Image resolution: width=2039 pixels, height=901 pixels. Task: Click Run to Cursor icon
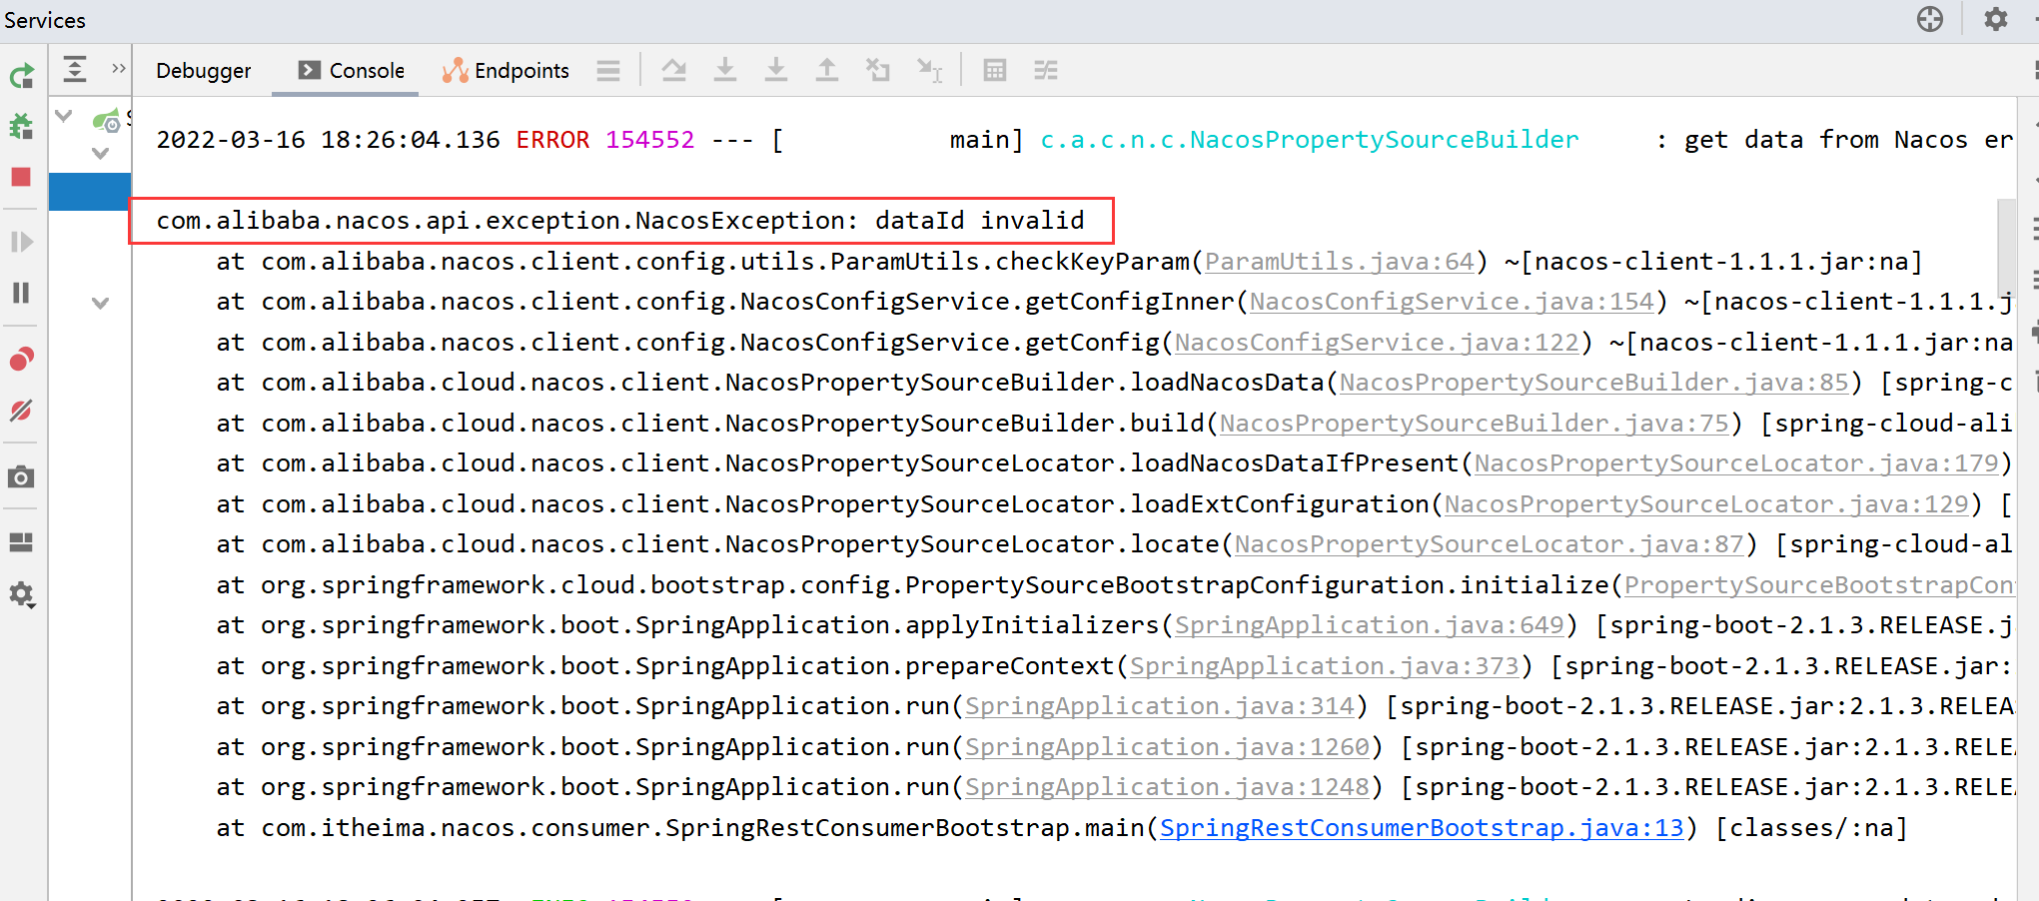[930, 70]
